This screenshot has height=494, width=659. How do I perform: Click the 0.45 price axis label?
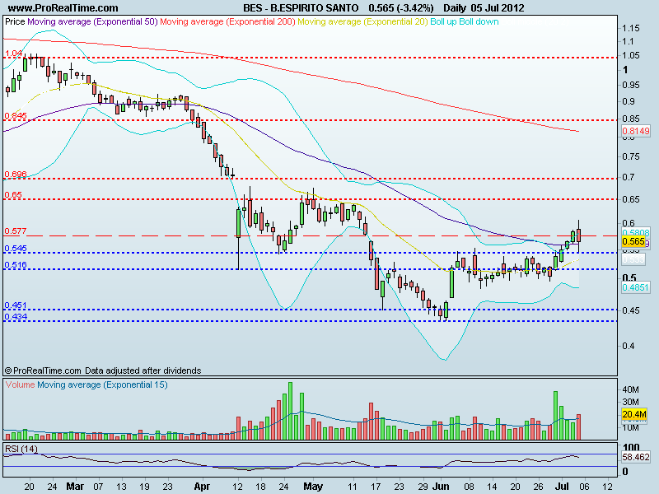[631, 311]
